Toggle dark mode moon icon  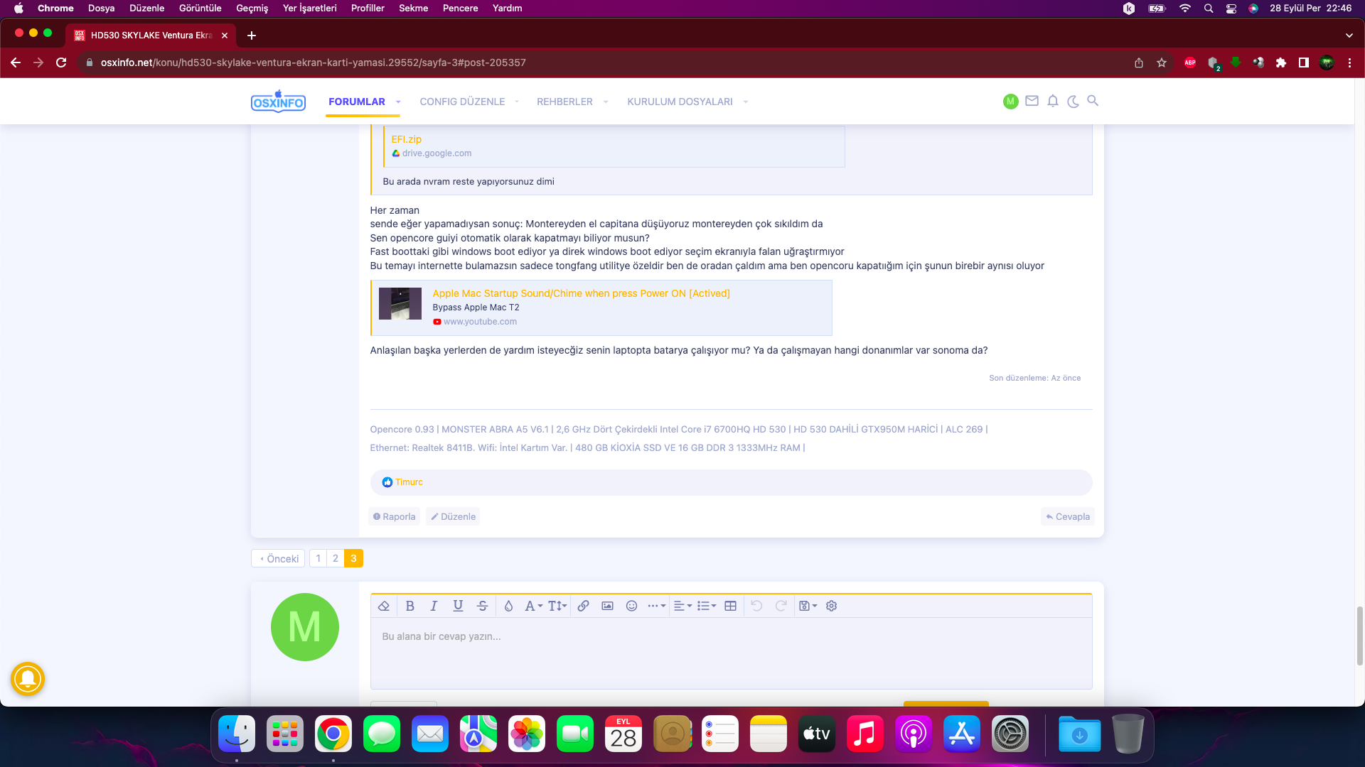click(1073, 101)
